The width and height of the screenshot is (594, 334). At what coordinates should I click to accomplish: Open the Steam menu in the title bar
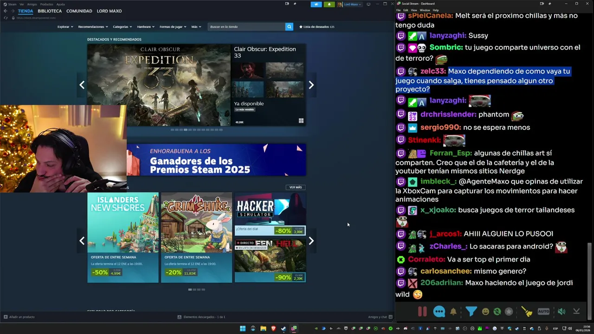pyautogui.click(x=10, y=4)
